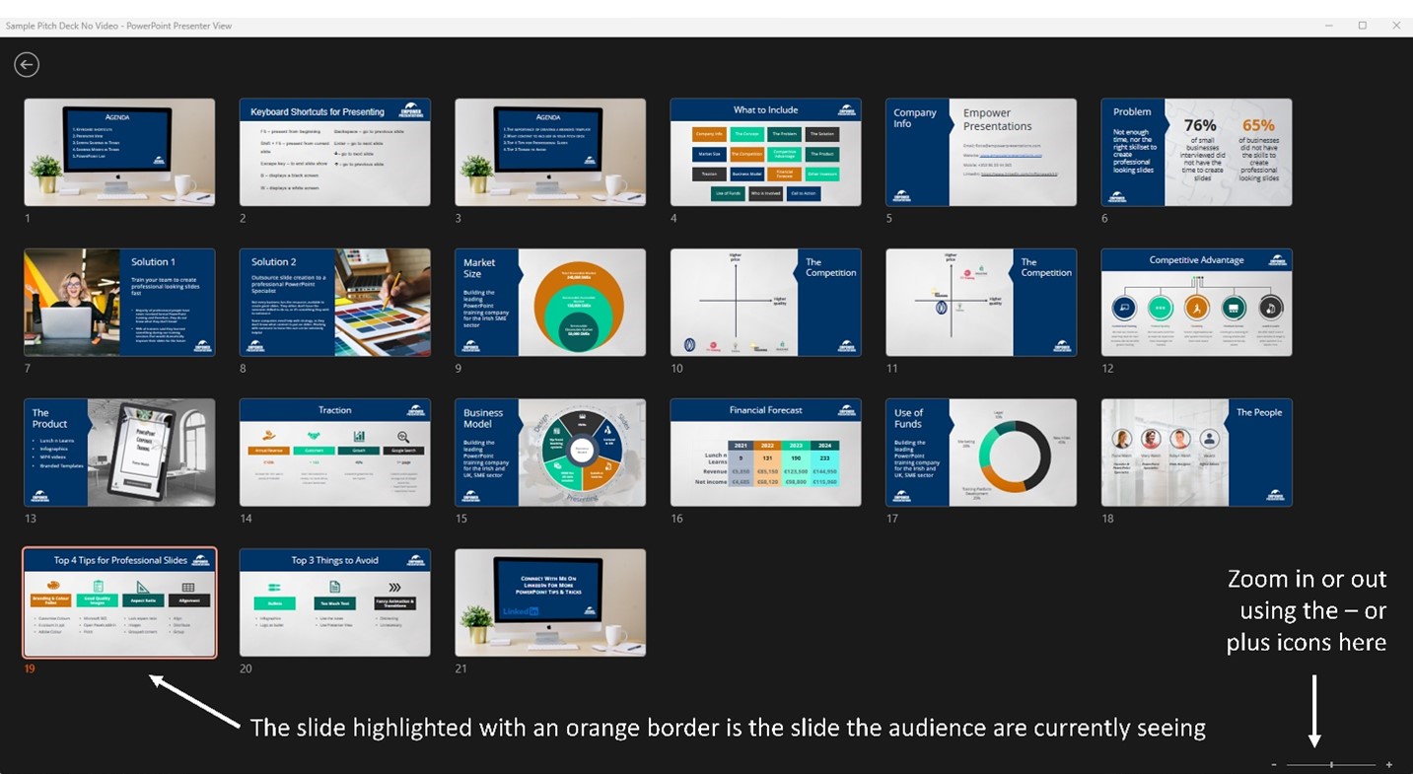Select the Company Info slide

(x=980, y=151)
